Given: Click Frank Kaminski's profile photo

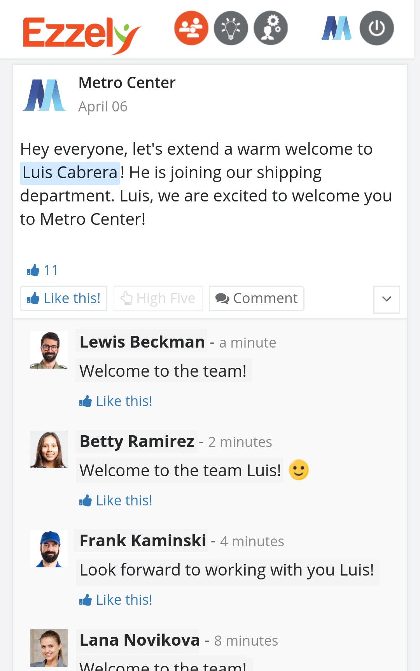Looking at the screenshot, I should pyautogui.click(x=49, y=549).
